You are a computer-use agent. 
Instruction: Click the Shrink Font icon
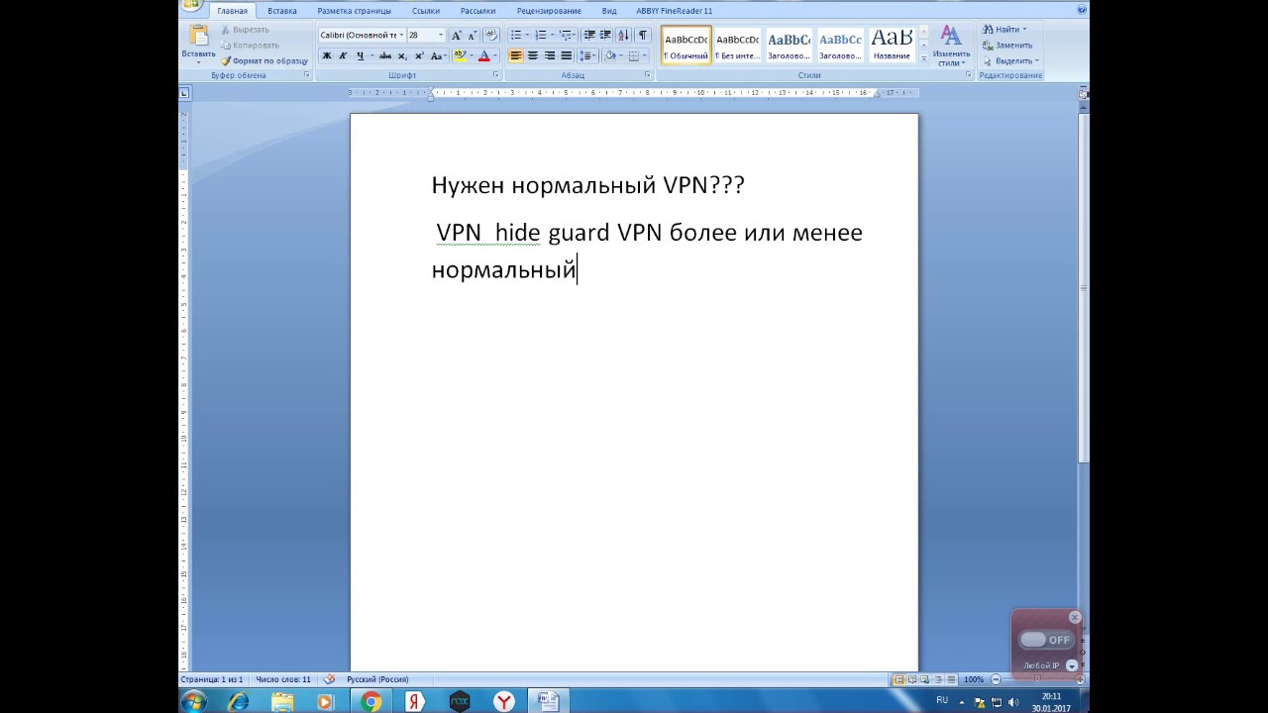click(472, 35)
